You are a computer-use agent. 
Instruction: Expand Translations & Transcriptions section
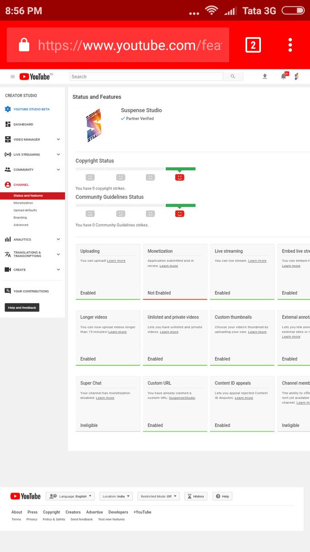pos(58,254)
